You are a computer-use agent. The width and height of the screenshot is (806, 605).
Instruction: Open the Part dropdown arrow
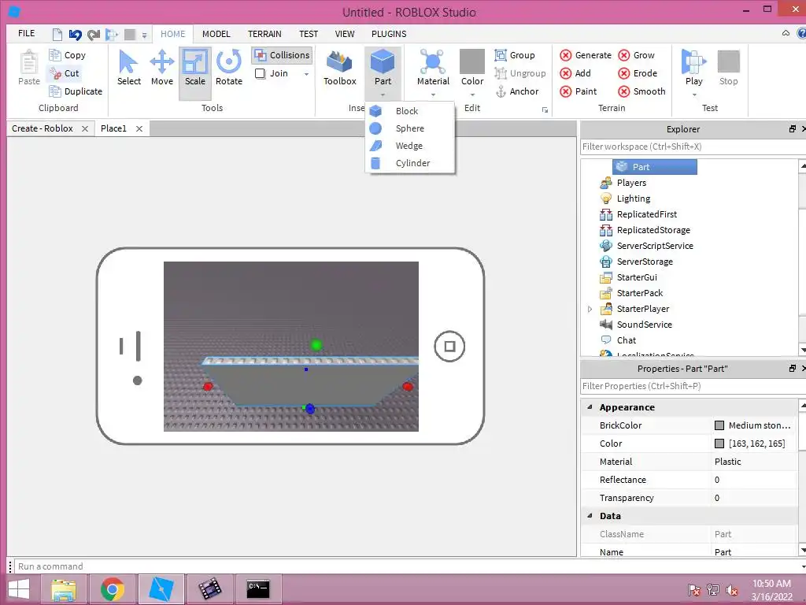pyautogui.click(x=383, y=95)
